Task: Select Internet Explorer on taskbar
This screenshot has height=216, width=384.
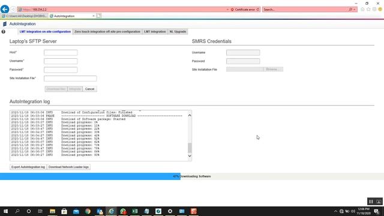Action: click(x=111, y=211)
